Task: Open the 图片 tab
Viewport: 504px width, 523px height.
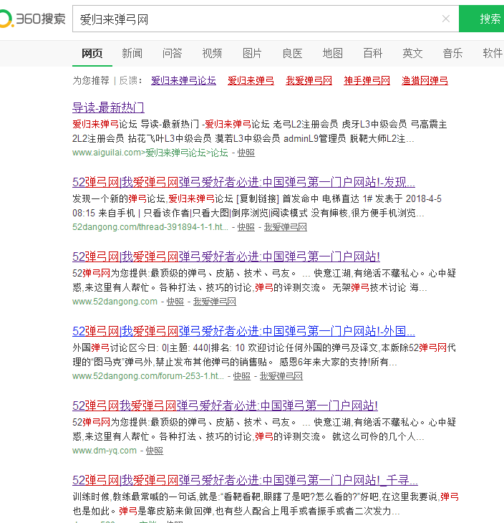Action: (x=252, y=53)
